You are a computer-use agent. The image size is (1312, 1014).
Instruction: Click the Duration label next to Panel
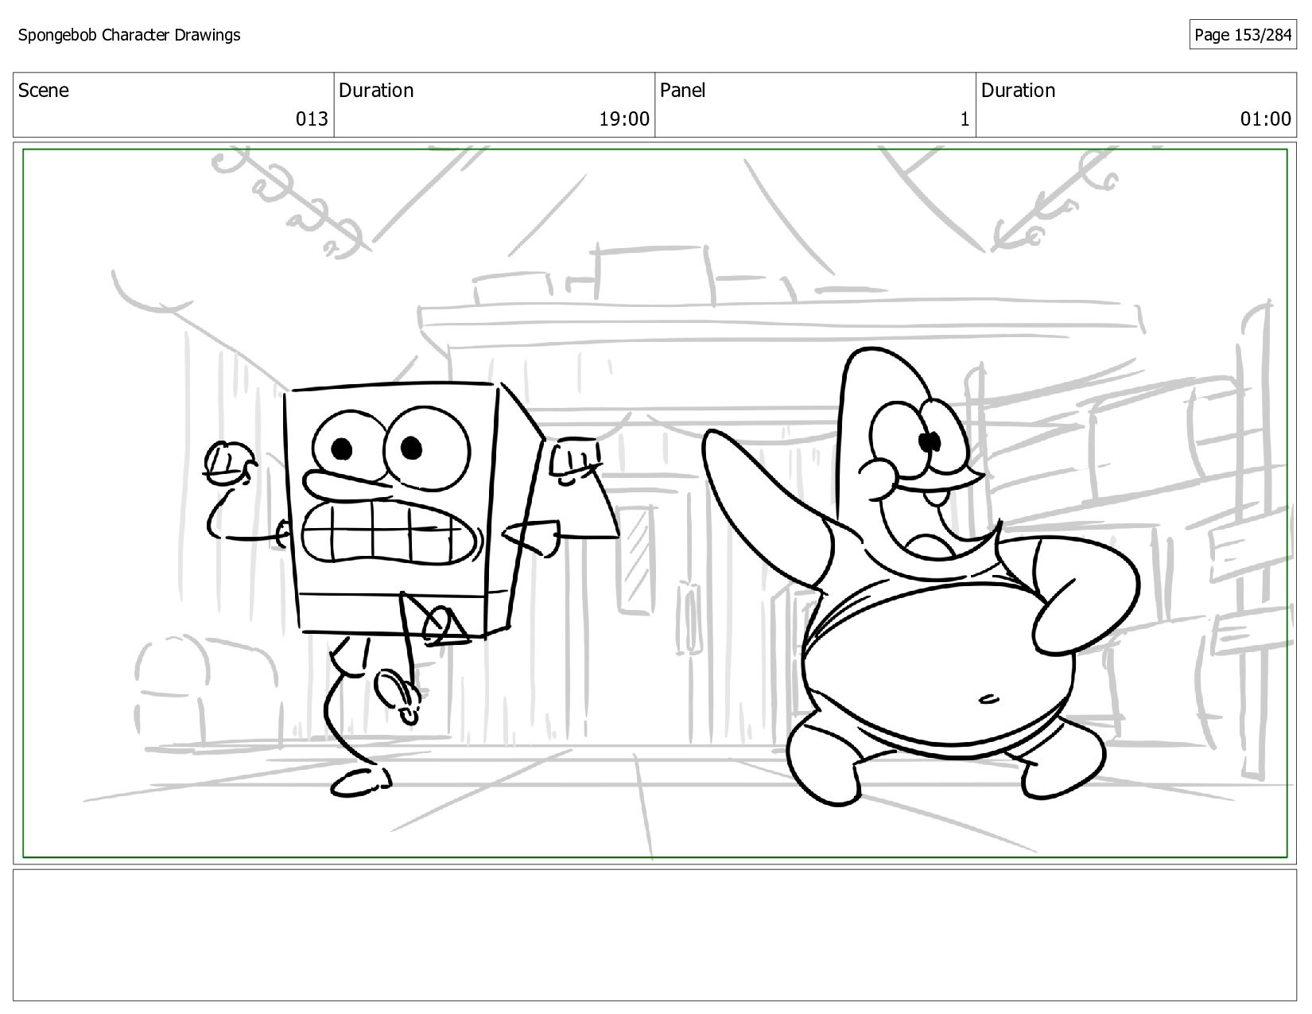[x=1018, y=91]
